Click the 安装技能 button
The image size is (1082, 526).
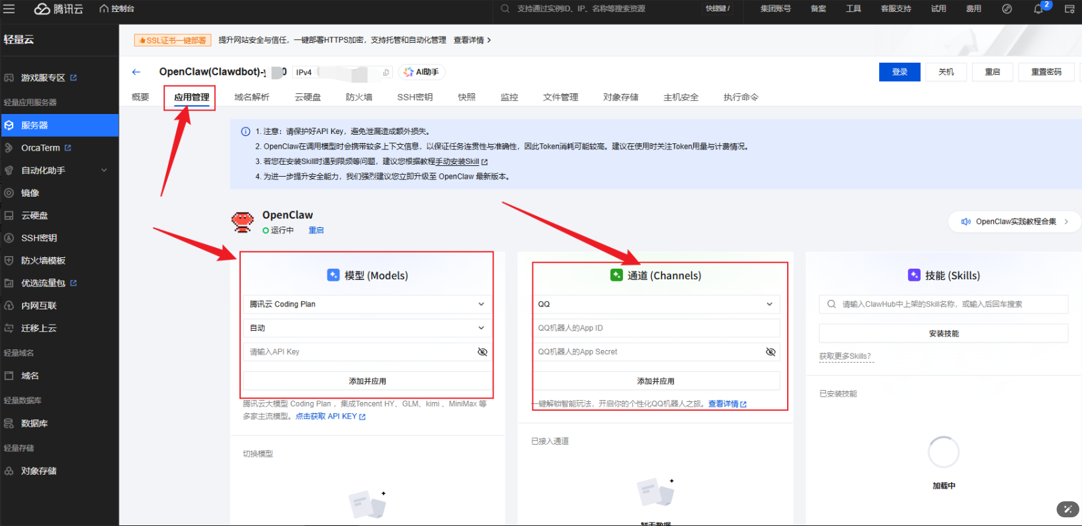click(944, 333)
